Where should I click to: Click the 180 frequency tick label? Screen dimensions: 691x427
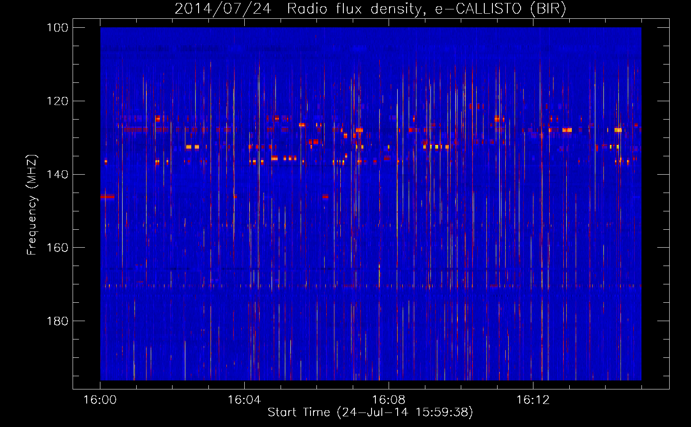click(x=57, y=321)
